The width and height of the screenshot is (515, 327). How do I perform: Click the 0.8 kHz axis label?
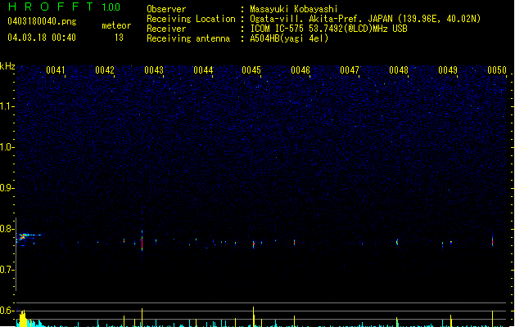coord(7,229)
